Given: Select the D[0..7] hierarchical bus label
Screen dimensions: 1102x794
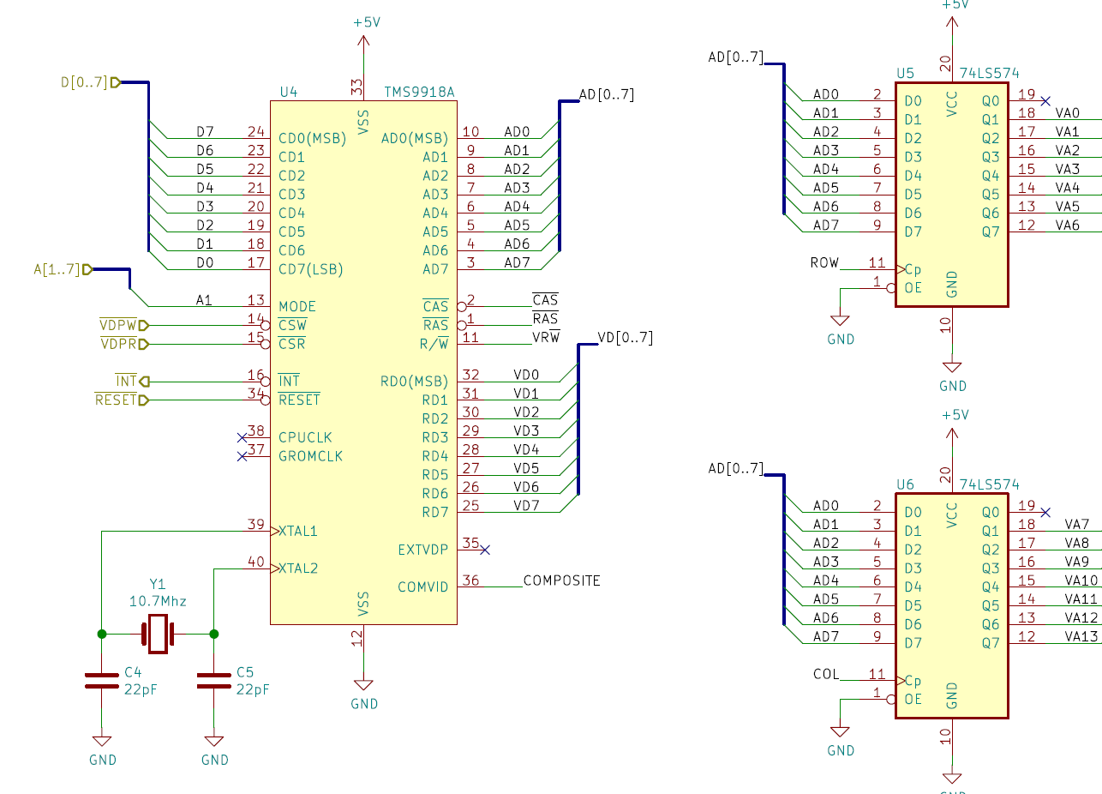Looking at the screenshot, I should [90, 82].
